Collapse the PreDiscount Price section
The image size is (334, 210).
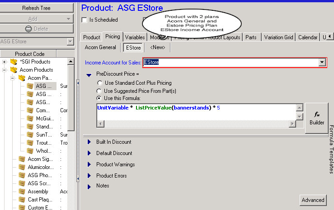point(89,75)
